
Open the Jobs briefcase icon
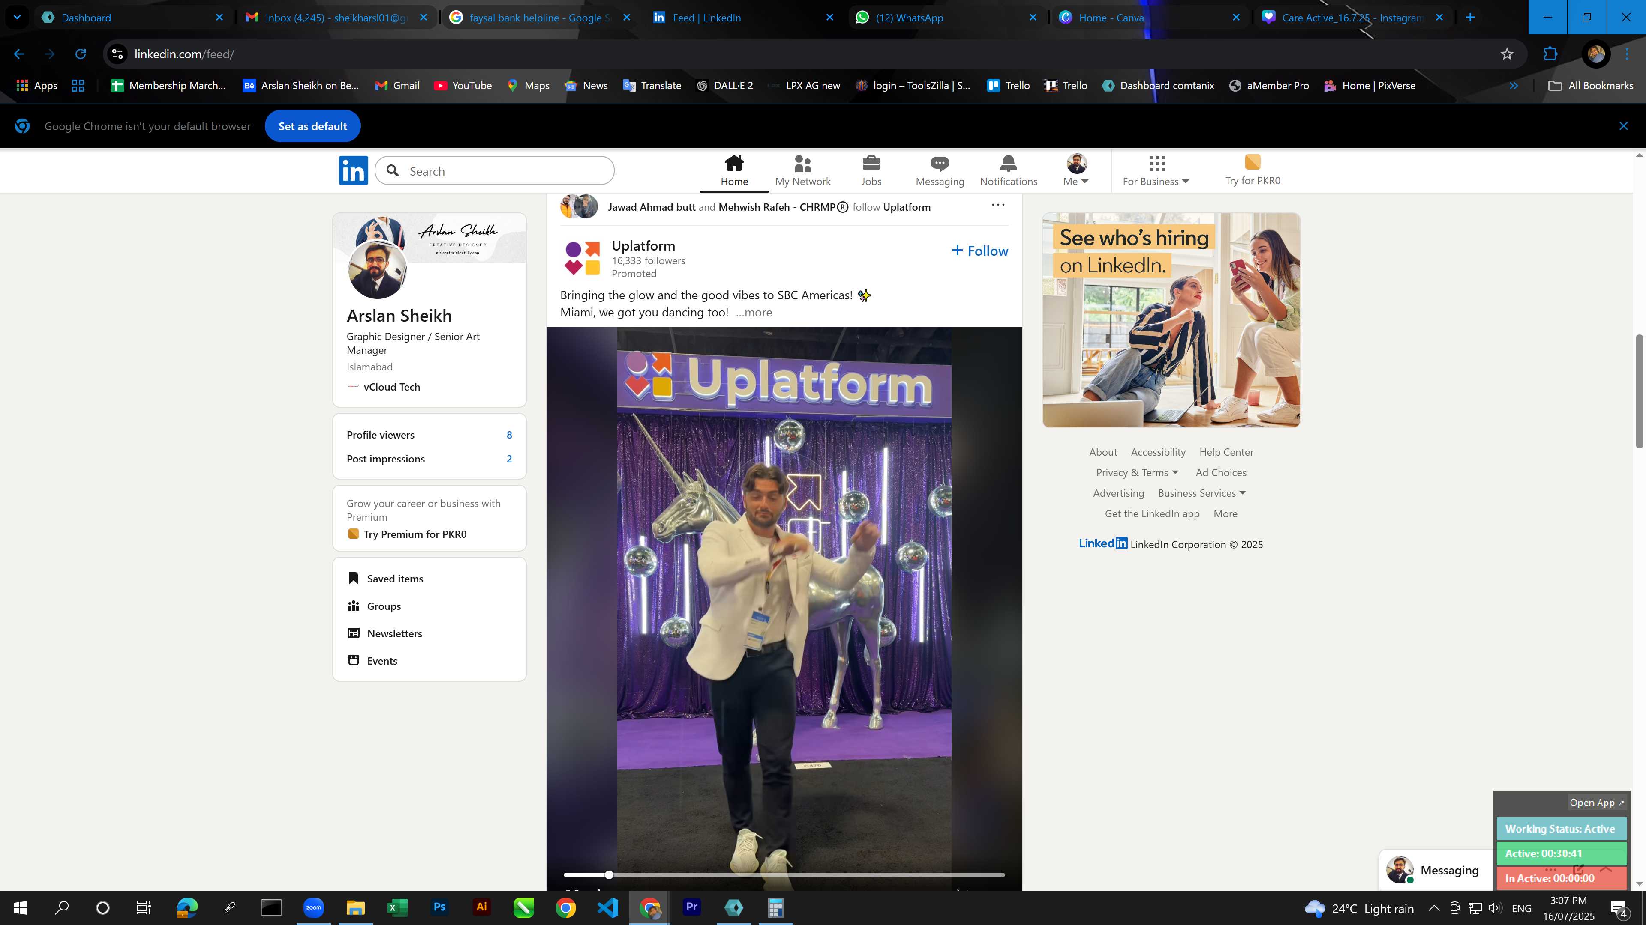click(x=871, y=164)
